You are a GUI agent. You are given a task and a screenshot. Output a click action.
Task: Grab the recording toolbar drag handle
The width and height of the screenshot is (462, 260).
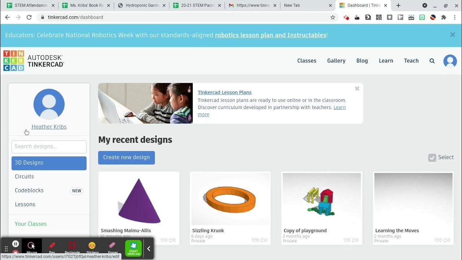6,249
